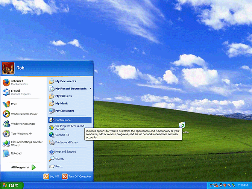Click the Log Off button
This screenshot has height=189, width=252.
pyautogui.click(x=51, y=177)
